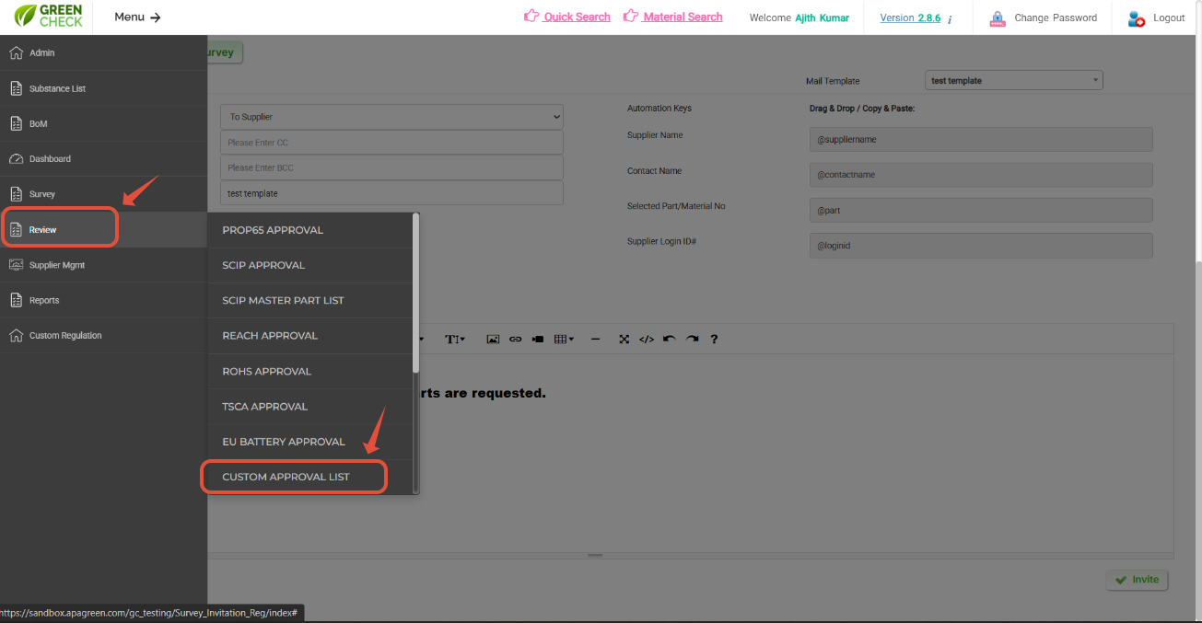Open the Admin sidebar item
Viewport: 1202px width, 623px height.
click(x=103, y=53)
